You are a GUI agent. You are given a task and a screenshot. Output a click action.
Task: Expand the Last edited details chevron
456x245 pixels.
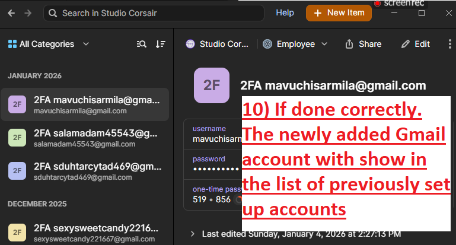(192, 234)
